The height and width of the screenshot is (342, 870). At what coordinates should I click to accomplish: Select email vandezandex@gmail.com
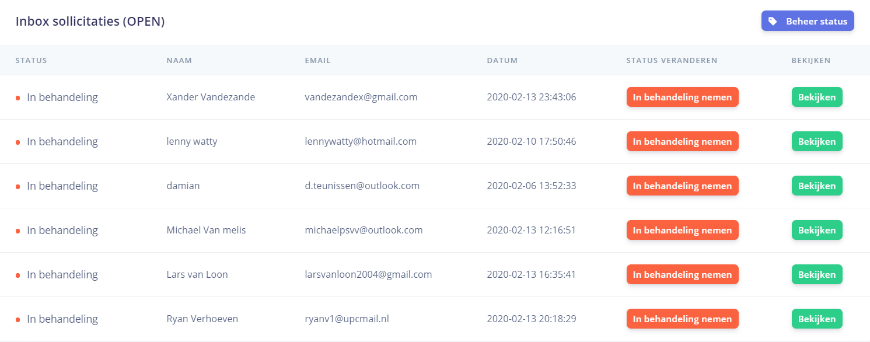click(x=361, y=97)
